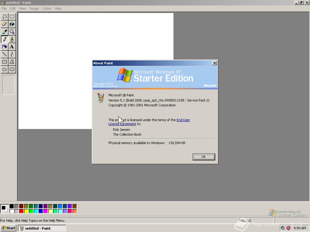Choose the lime green color swatch
Screen dimensions: 310x232
[x=31, y=211]
